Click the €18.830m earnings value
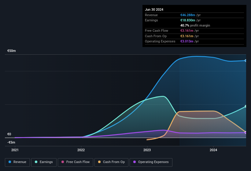The height and width of the screenshot is (171, 251). pos(188,20)
